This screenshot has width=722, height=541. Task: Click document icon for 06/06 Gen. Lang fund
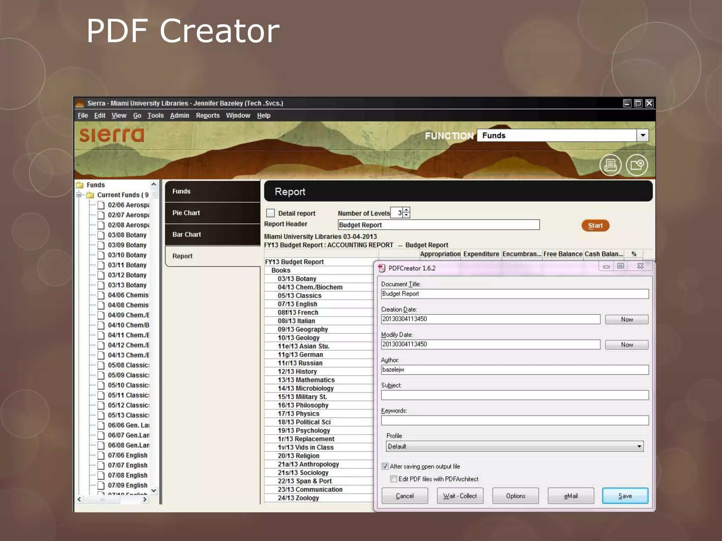coord(101,425)
